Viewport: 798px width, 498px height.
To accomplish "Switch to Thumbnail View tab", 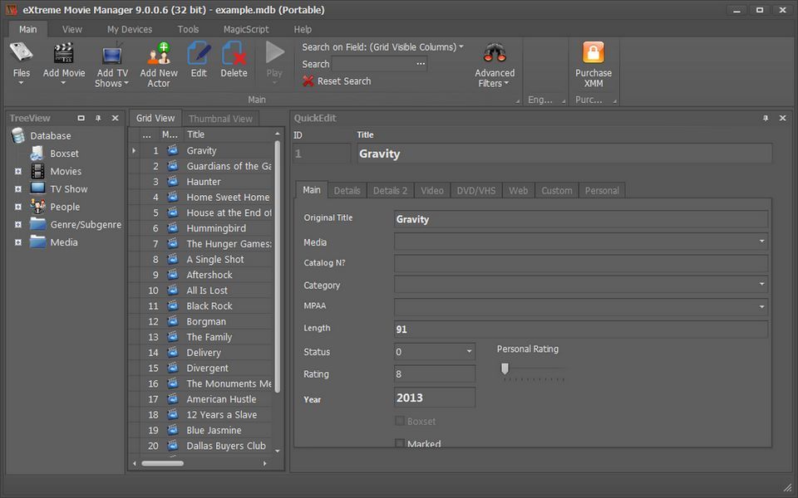I will pyautogui.click(x=220, y=119).
